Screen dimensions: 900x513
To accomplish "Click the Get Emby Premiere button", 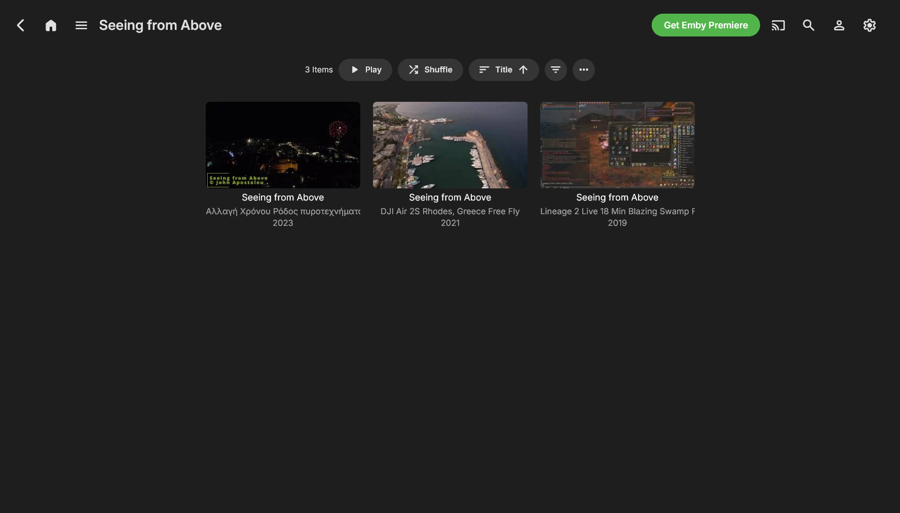I will [x=705, y=25].
